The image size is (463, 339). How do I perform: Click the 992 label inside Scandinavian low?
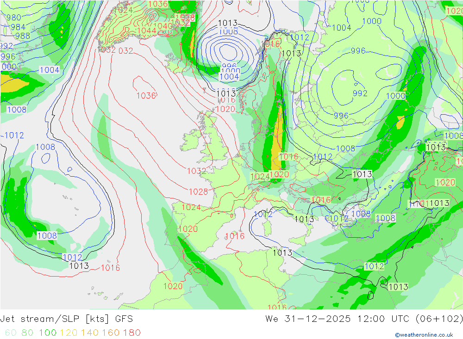click(x=360, y=93)
